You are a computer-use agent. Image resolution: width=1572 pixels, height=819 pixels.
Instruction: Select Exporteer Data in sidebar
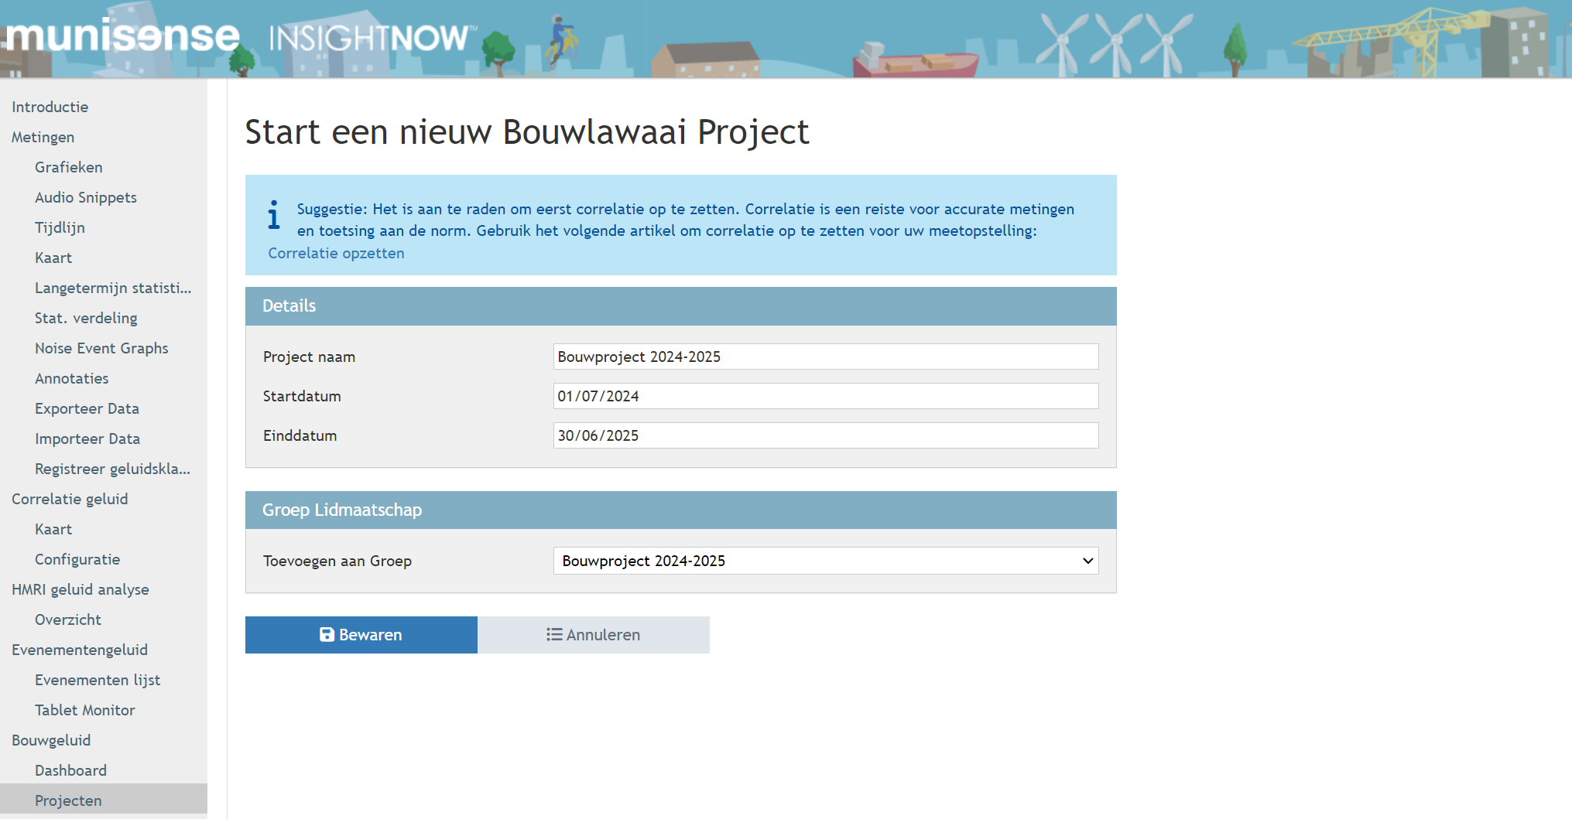coord(87,408)
